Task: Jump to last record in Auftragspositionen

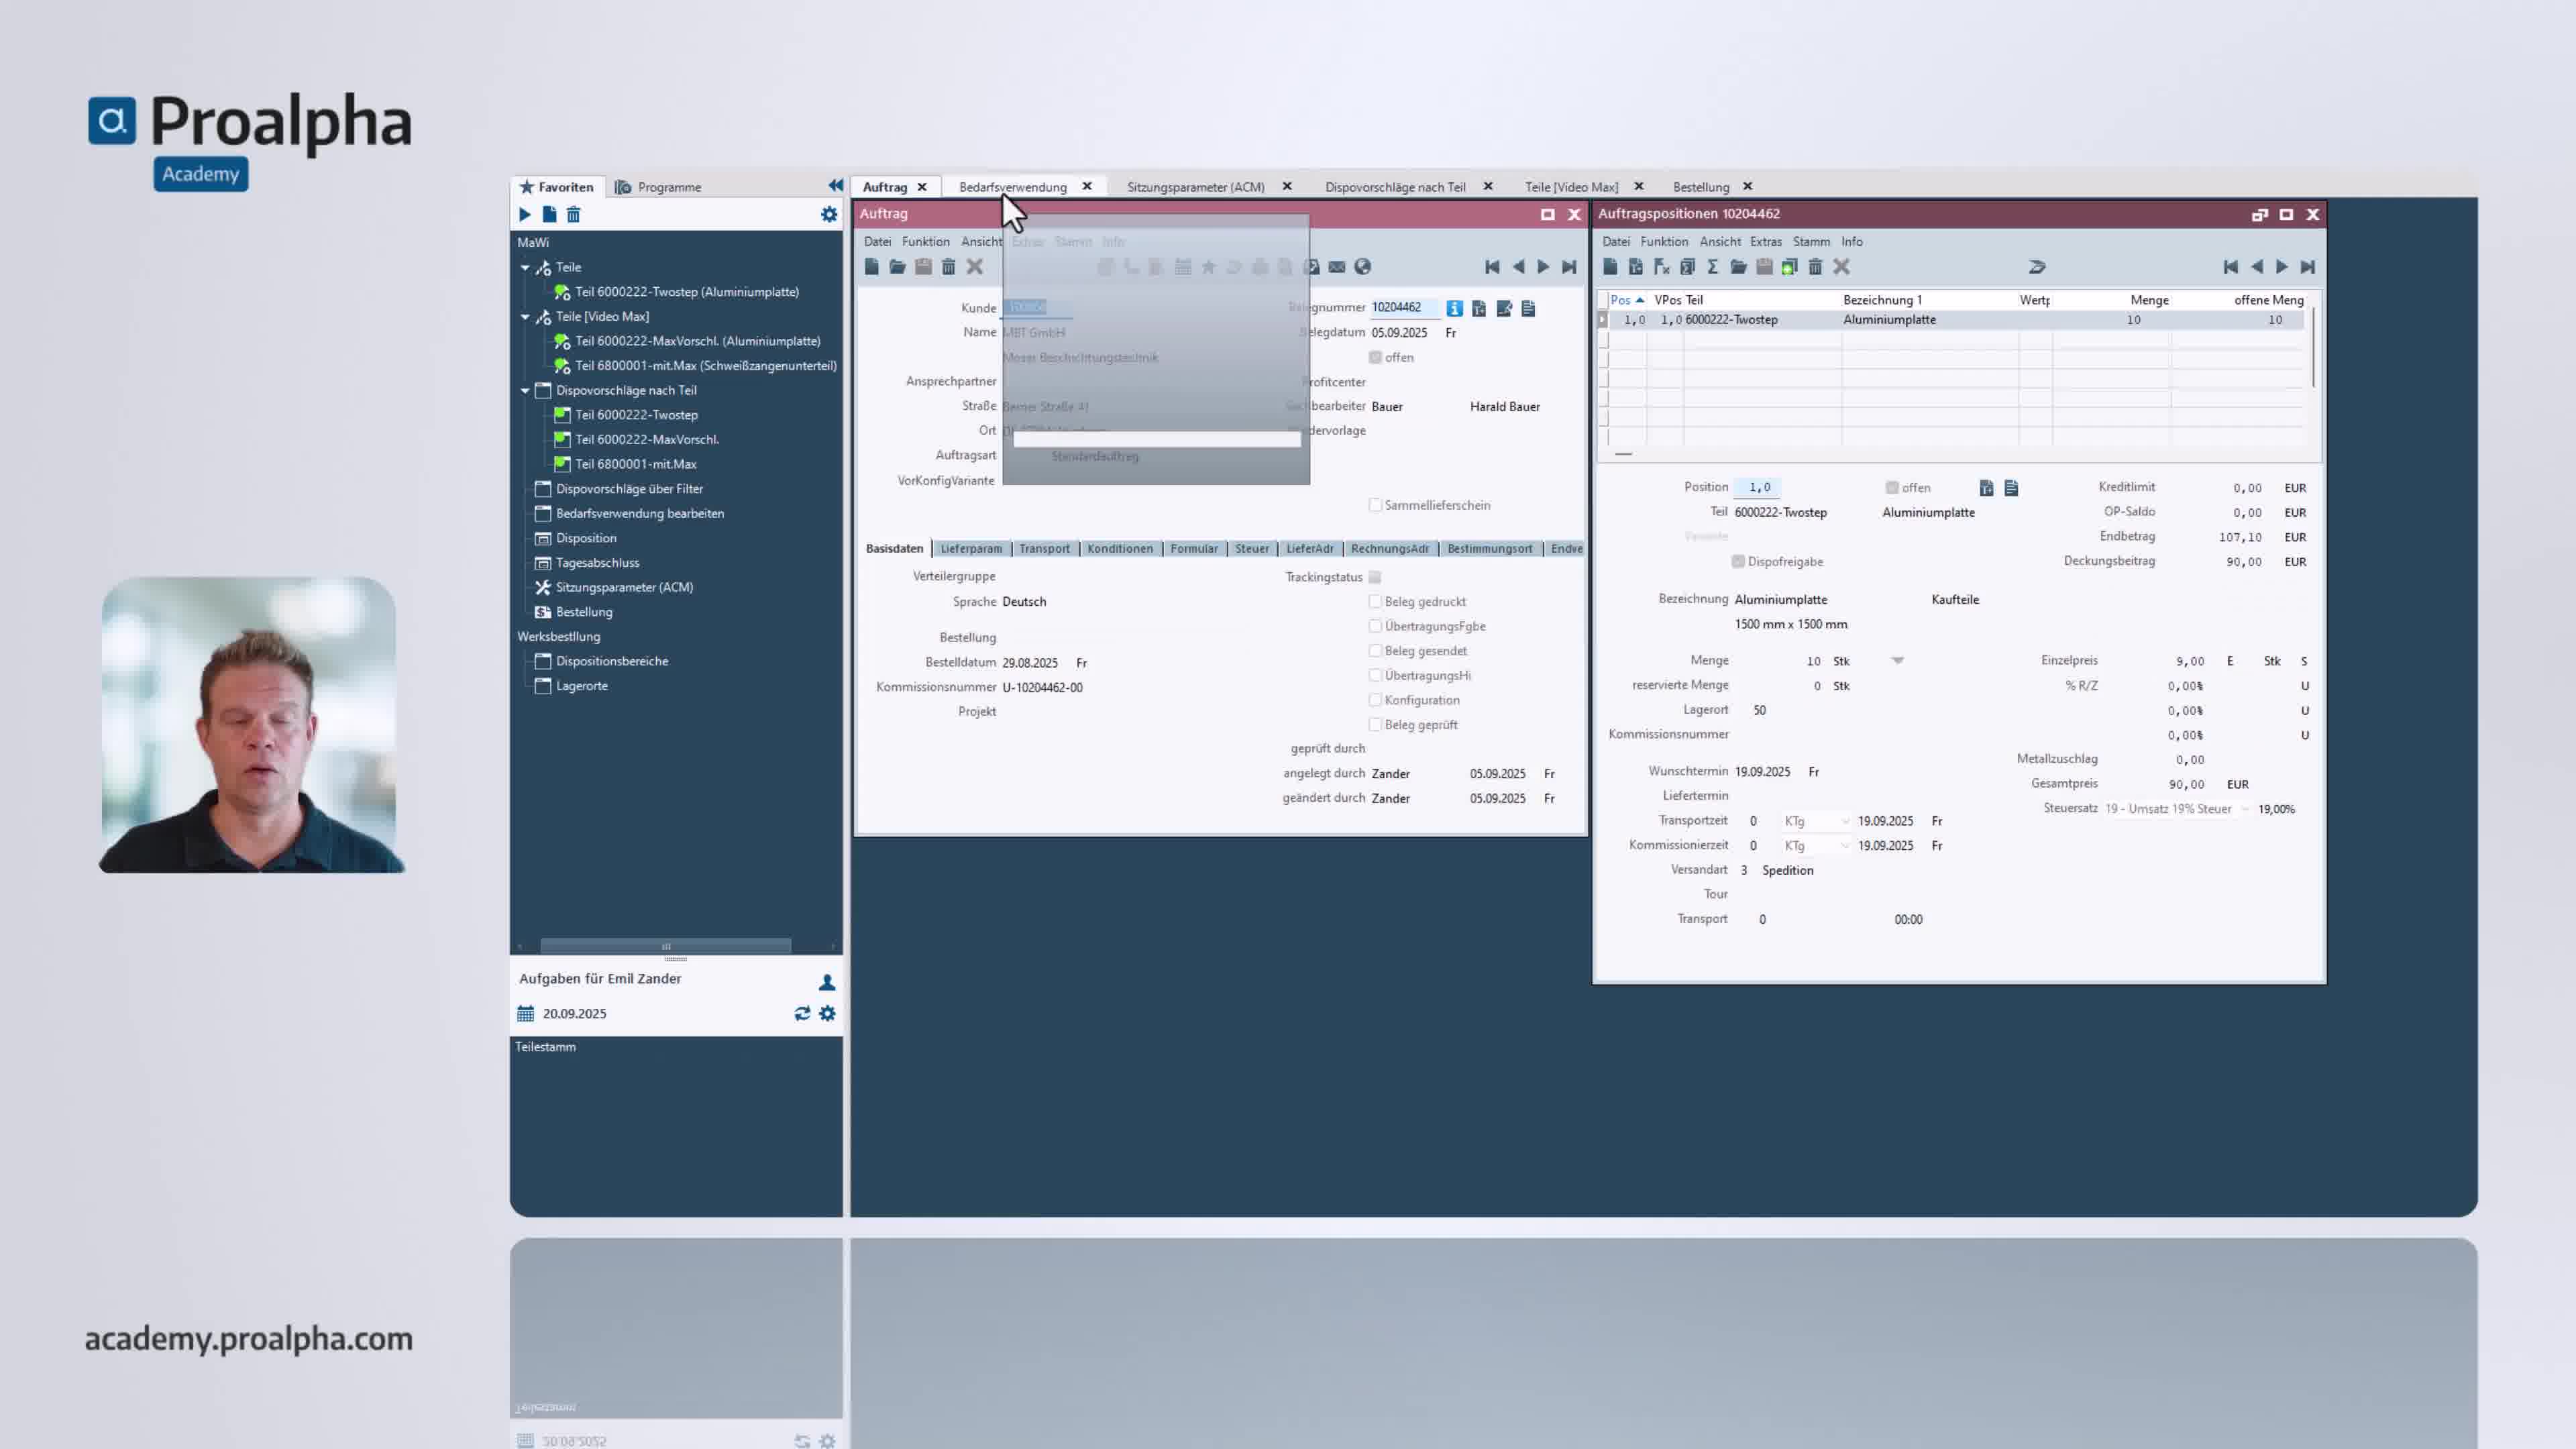Action: 2307,267
